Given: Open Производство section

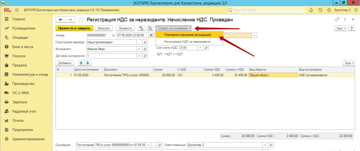Looking at the screenshot, I should point(24,83).
